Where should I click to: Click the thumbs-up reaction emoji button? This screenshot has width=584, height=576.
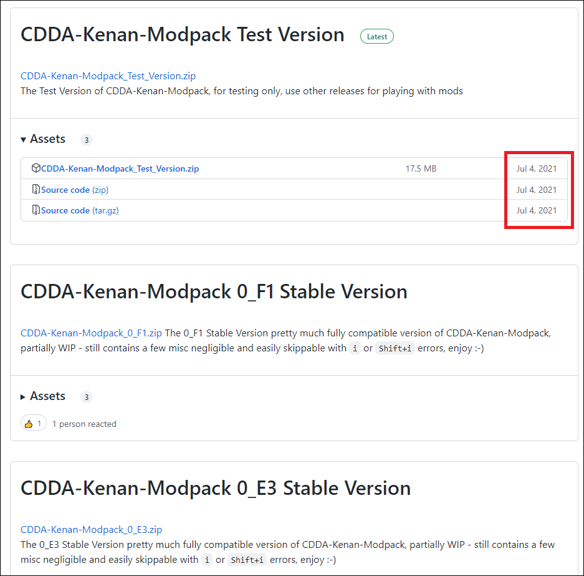pos(33,424)
